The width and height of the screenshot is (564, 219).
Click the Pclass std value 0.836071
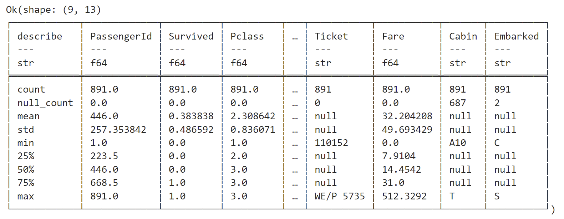253,130
